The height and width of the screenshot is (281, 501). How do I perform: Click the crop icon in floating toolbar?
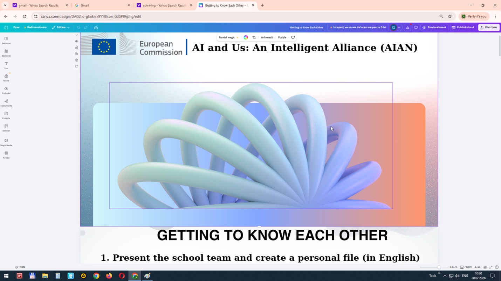254,37
